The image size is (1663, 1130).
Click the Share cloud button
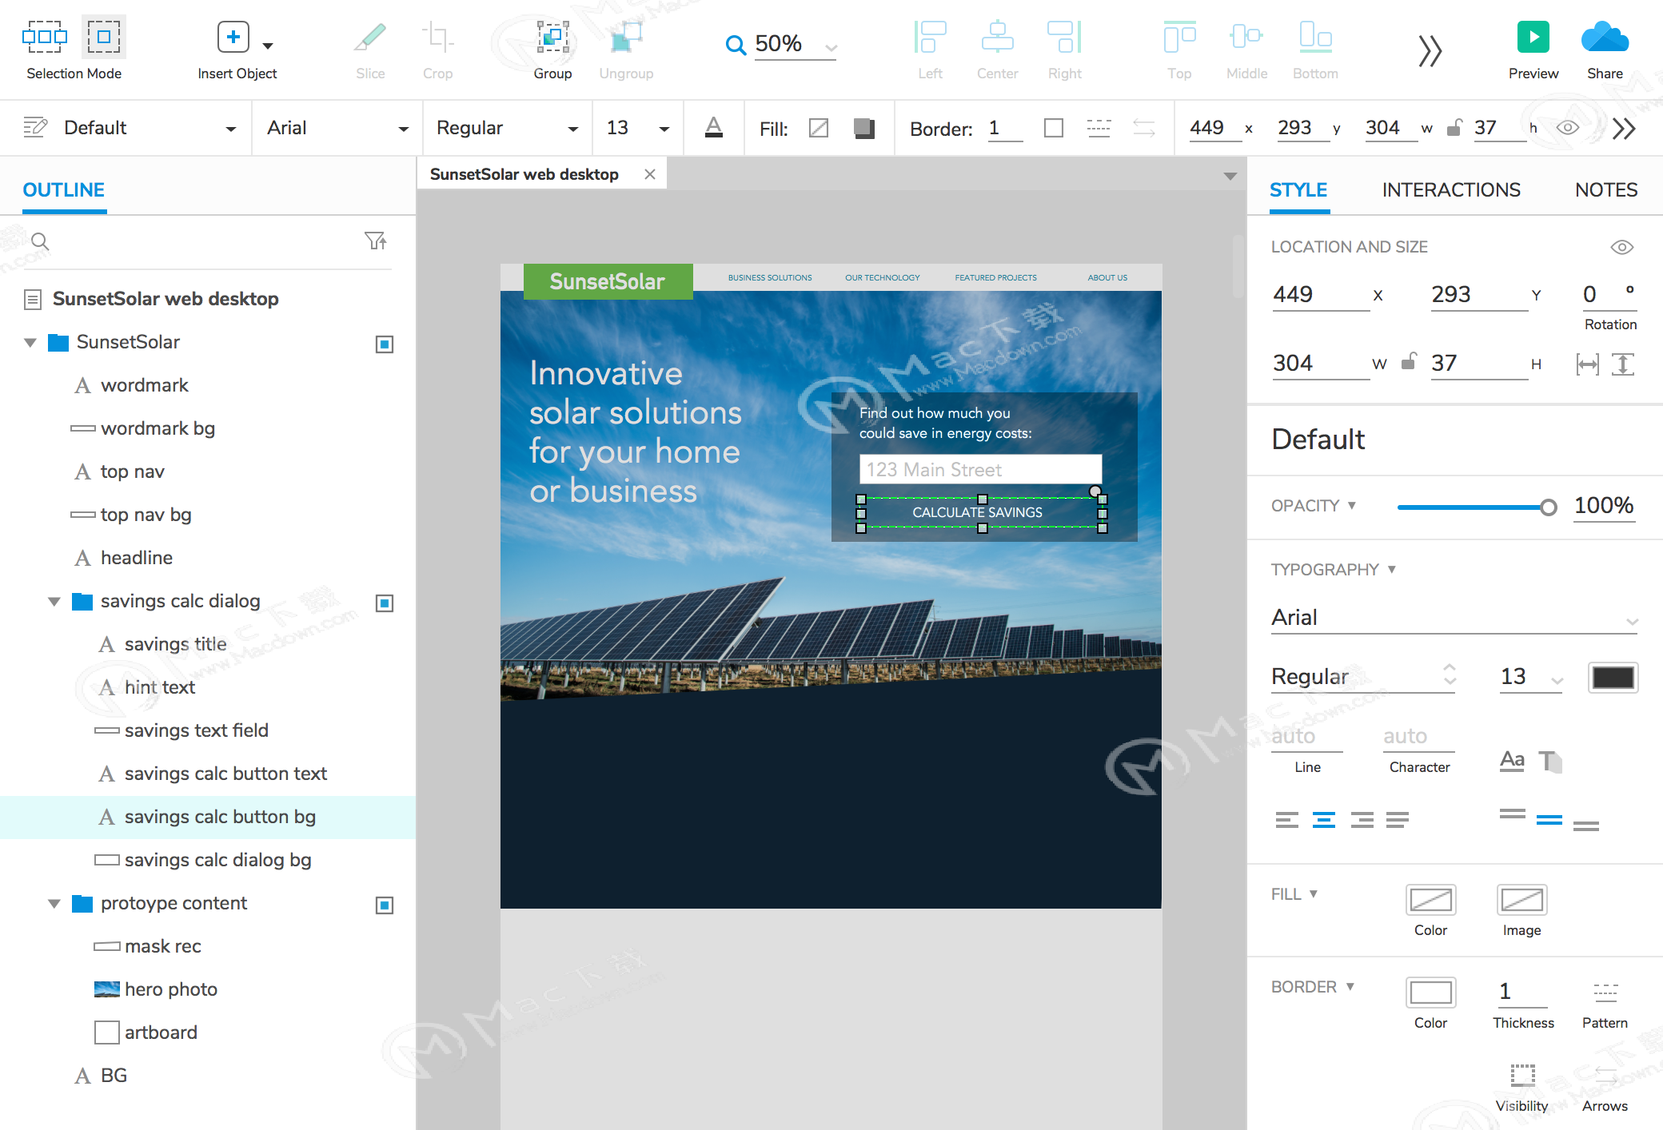click(1605, 37)
